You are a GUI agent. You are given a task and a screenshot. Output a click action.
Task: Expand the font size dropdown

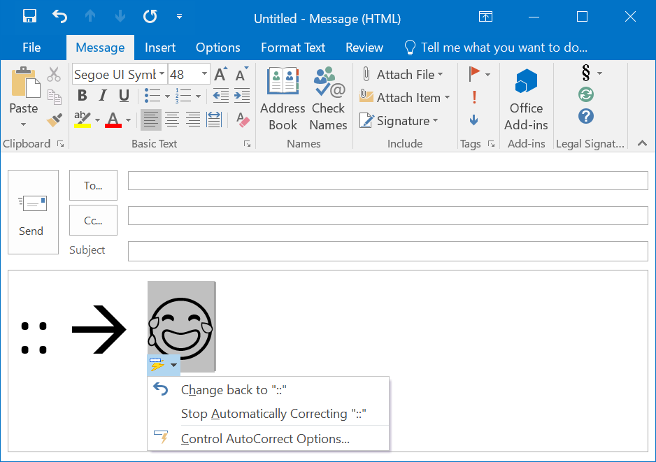tap(204, 74)
